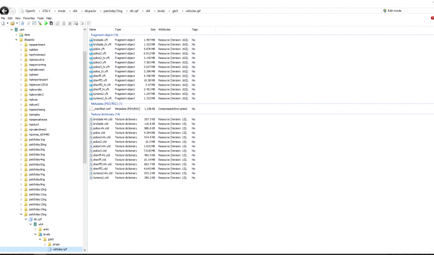Collapse the x64 node at tree top
Image resolution: width=434 pixels, height=255 pixels.
(12, 29)
